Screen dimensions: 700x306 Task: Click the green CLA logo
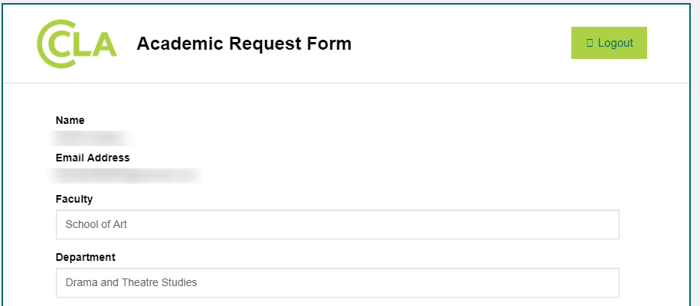click(77, 44)
